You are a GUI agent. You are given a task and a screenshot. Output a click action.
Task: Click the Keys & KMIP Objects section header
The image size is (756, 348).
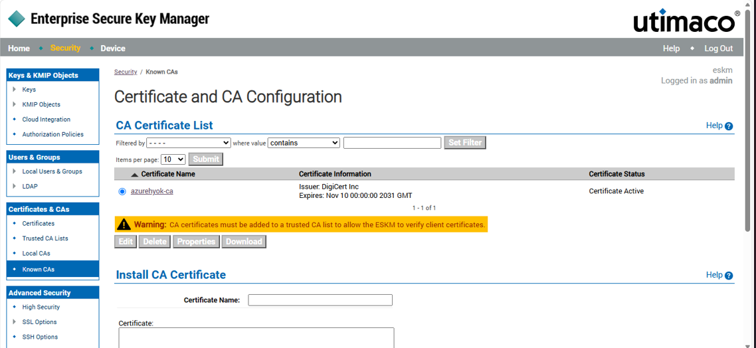click(52, 75)
